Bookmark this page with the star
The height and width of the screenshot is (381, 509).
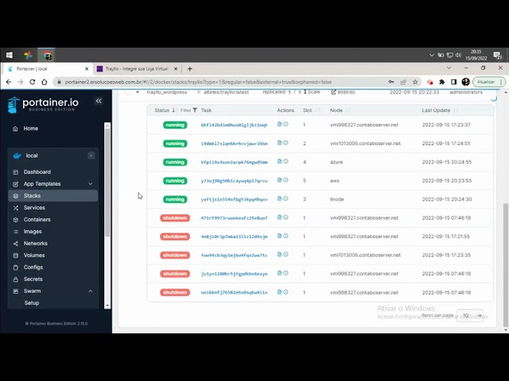pyautogui.click(x=415, y=82)
